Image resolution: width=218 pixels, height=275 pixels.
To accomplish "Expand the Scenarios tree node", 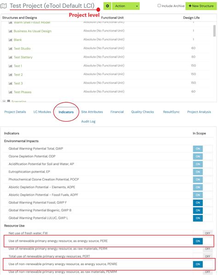I will 4,101.
